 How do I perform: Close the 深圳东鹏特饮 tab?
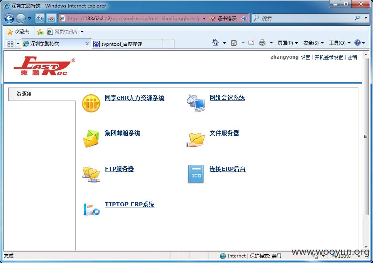[87, 44]
